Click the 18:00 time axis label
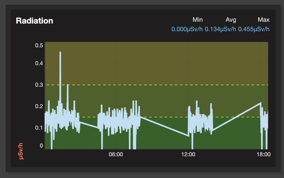The image size is (284, 178). coord(263,154)
